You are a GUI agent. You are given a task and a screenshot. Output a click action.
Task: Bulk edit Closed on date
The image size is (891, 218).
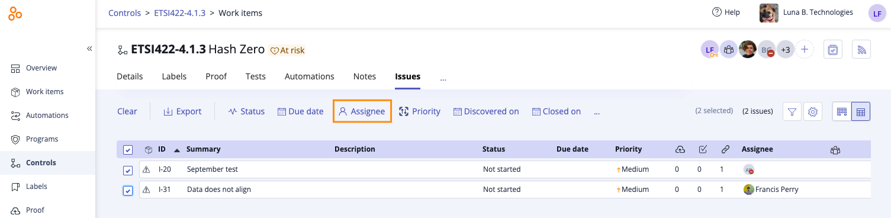click(x=557, y=111)
